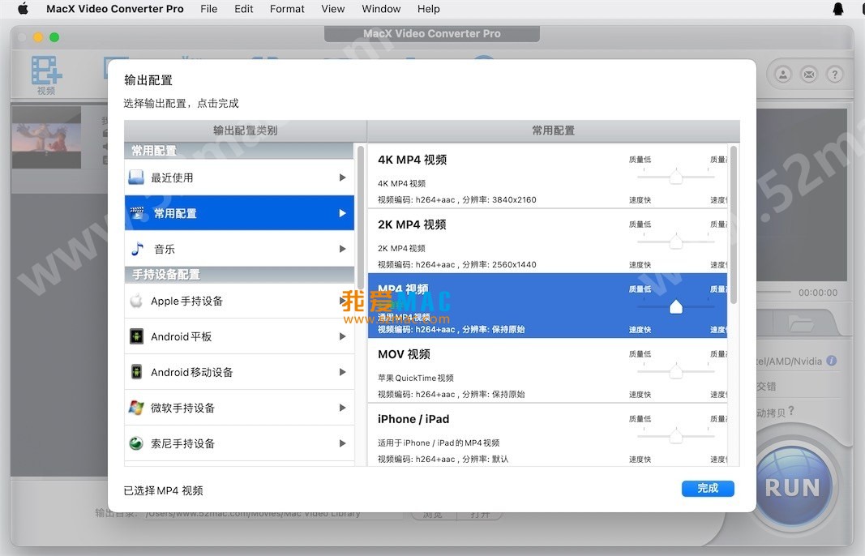Screen dimensions: 865x556
Task: Open the Format menu
Action: [x=287, y=9]
